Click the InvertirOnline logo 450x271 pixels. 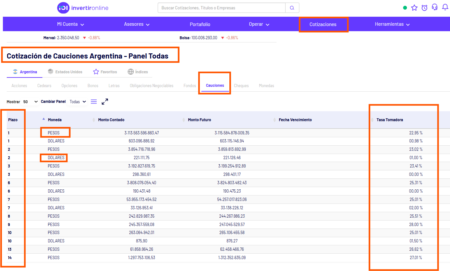pos(83,8)
